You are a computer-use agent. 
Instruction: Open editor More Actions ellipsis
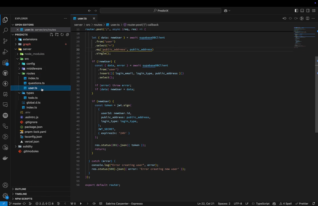click(x=313, y=19)
